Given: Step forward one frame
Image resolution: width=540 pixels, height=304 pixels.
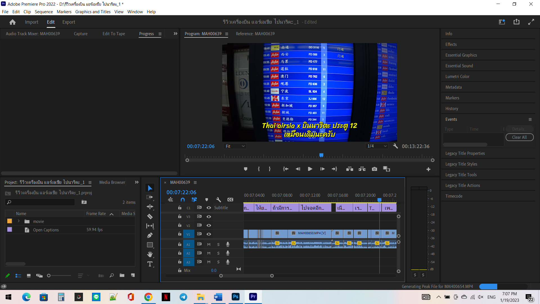Looking at the screenshot, I should pos(322,169).
